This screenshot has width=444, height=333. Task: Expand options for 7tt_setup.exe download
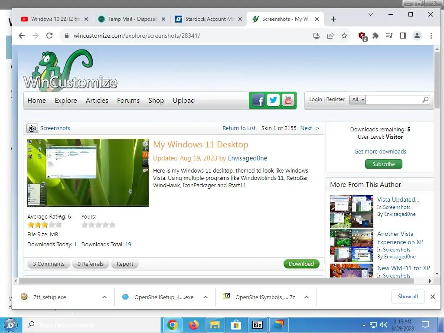point(104,297)
